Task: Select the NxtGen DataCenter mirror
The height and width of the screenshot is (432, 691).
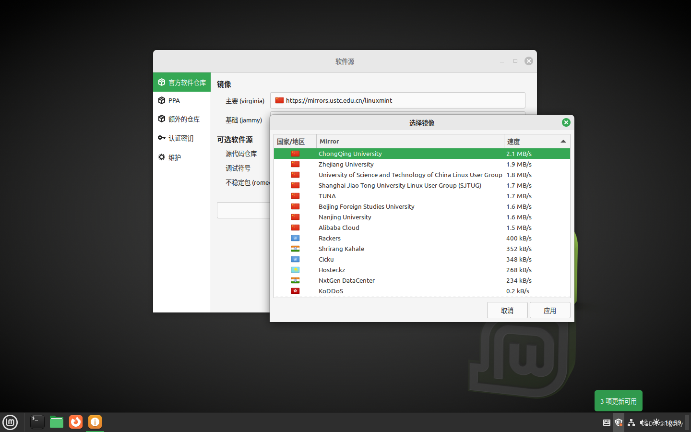Action: (x=422, y=280)
